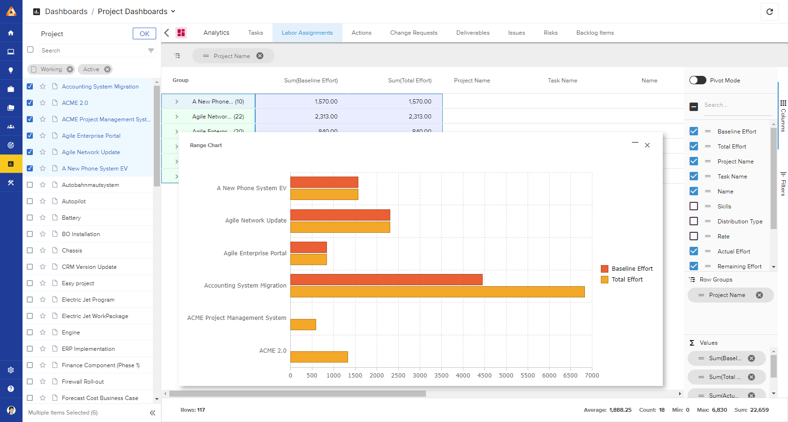Switch to the Backlog Items tab
This screenshot has height=422, width=788.
point(595,33)
